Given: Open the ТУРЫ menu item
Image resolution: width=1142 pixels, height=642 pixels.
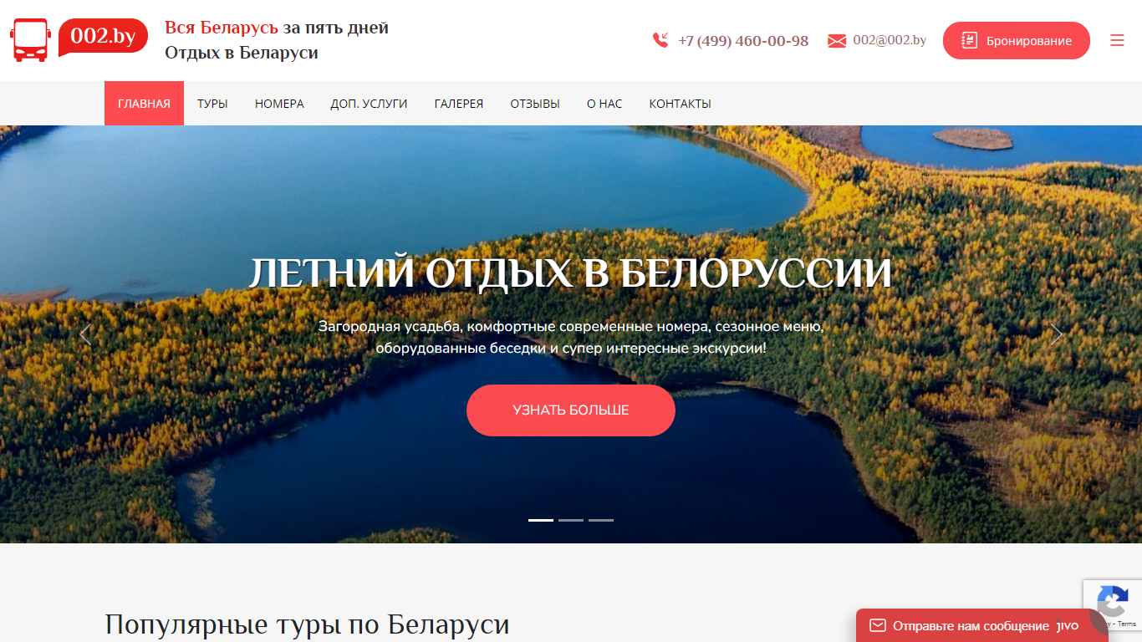Looking at the screenshot, I should point(212,104).
